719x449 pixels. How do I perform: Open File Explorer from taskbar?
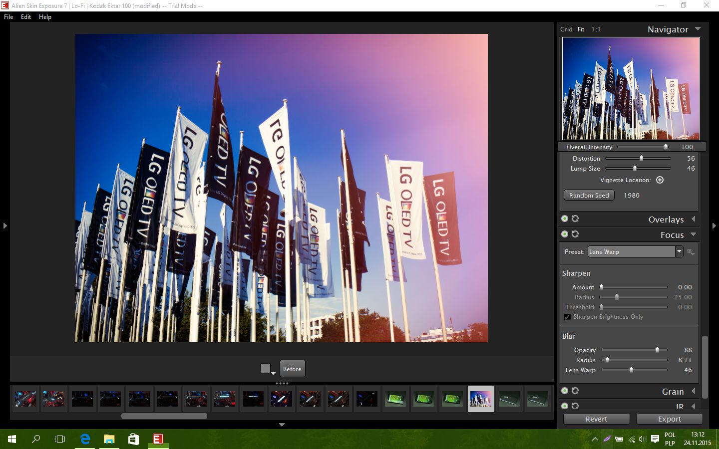(109, 439)
